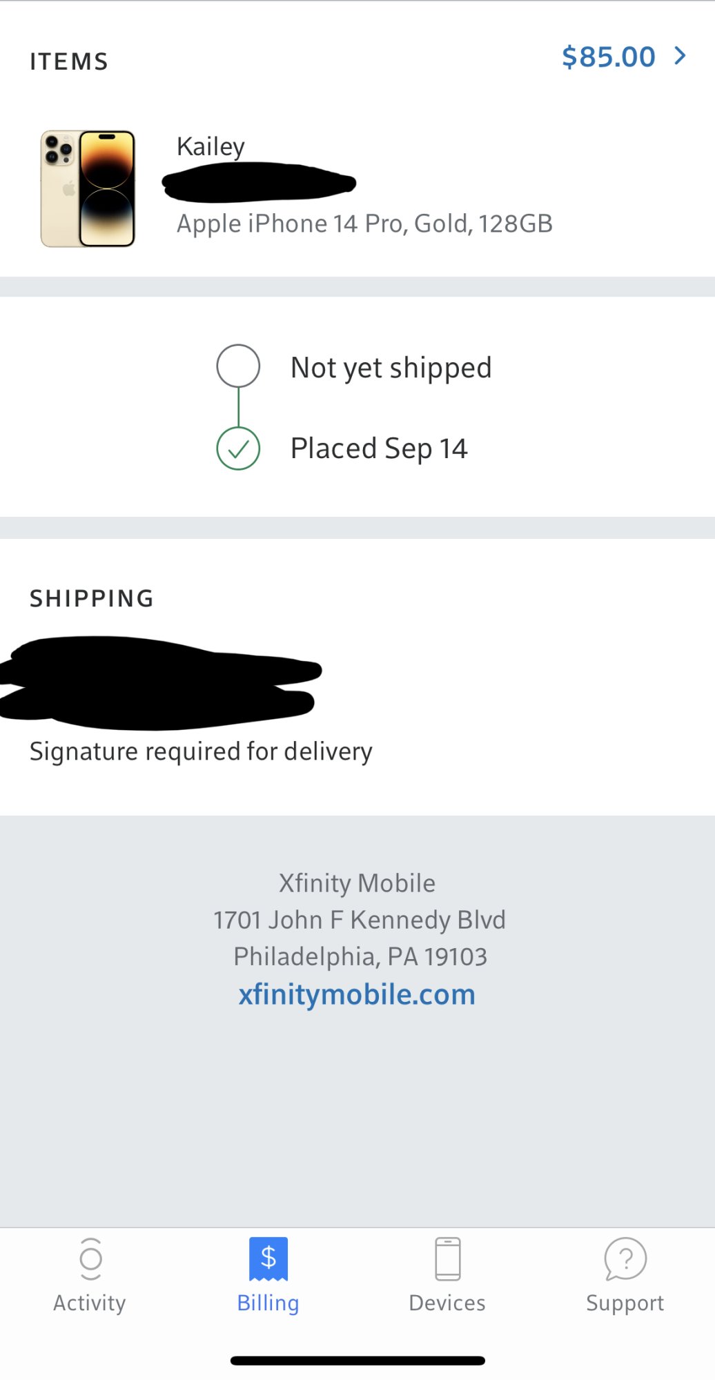Tap the Apple iPhone 14 Pro description
715x1380 pixels.
(x=364, y=224)
